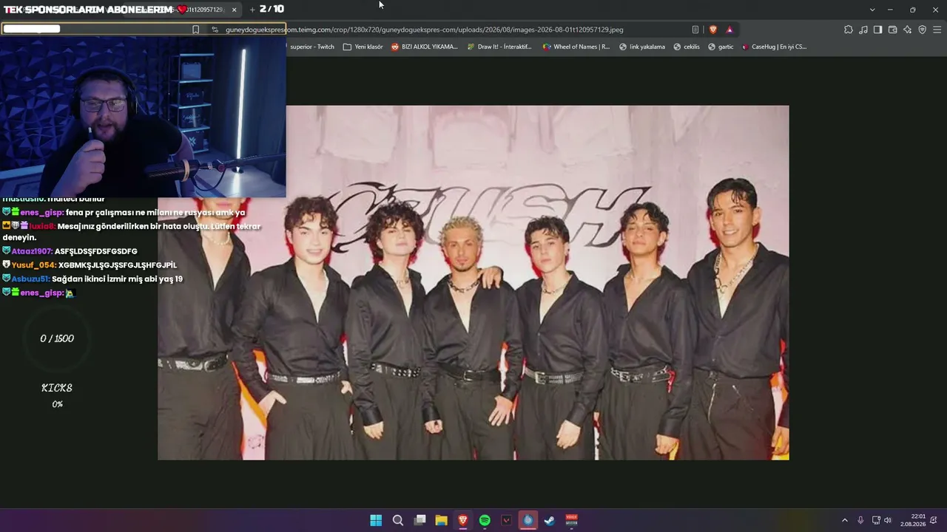The width and height of the screenshot is (947, 532).
Task: Open Brave Shields lion icon in address bar
Action: pyautogui.click(x=713, y=30)
